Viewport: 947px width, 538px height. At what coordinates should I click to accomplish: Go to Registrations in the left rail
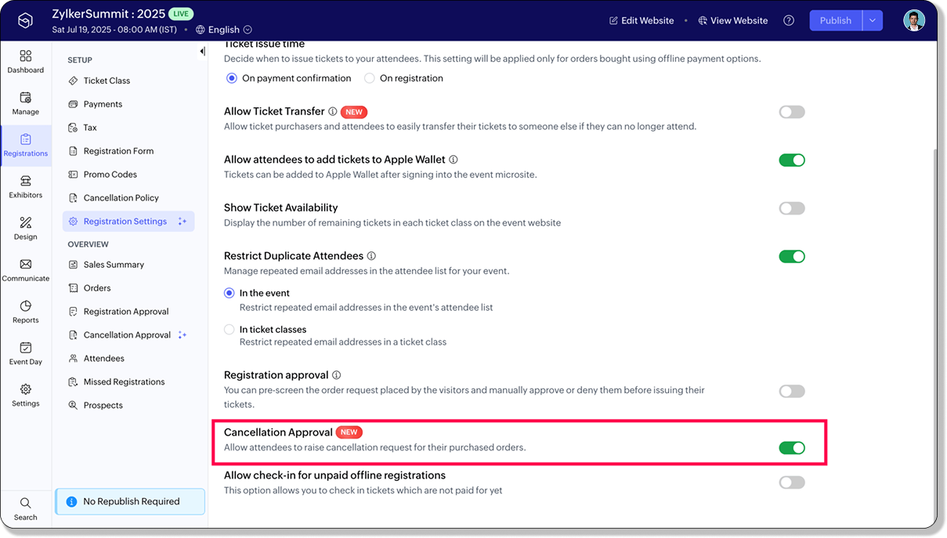pos(26,145)
